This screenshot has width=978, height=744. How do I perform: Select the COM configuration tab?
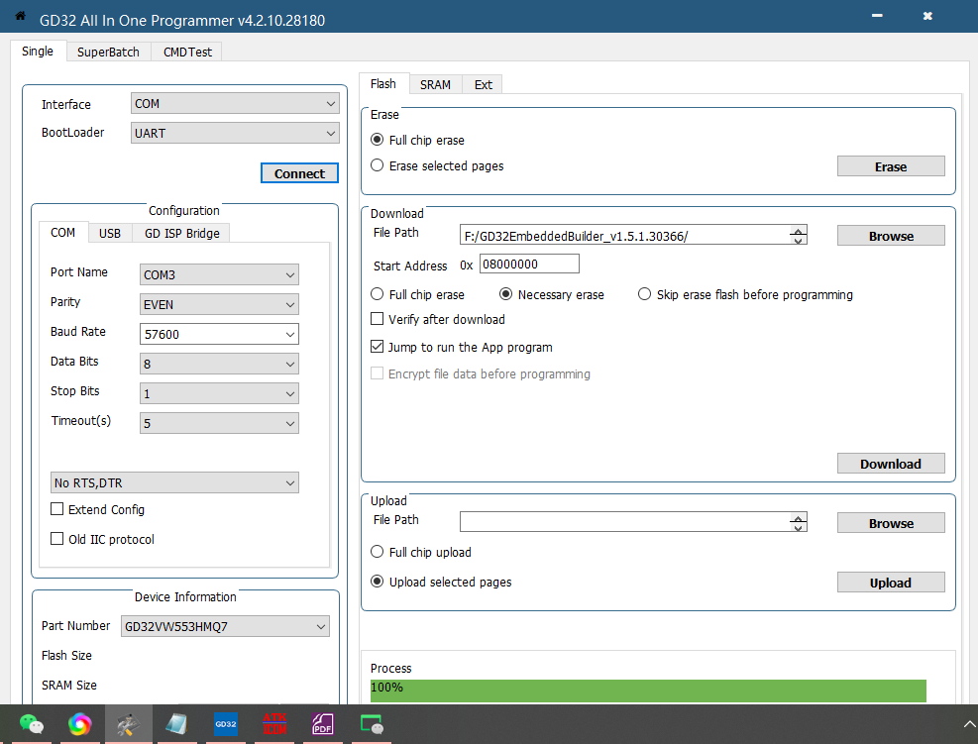tap(63, 232)
